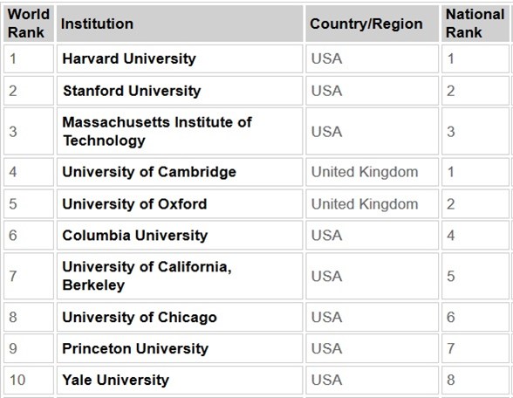
Task: Open the Columbia University link
Action: point(134,236)
